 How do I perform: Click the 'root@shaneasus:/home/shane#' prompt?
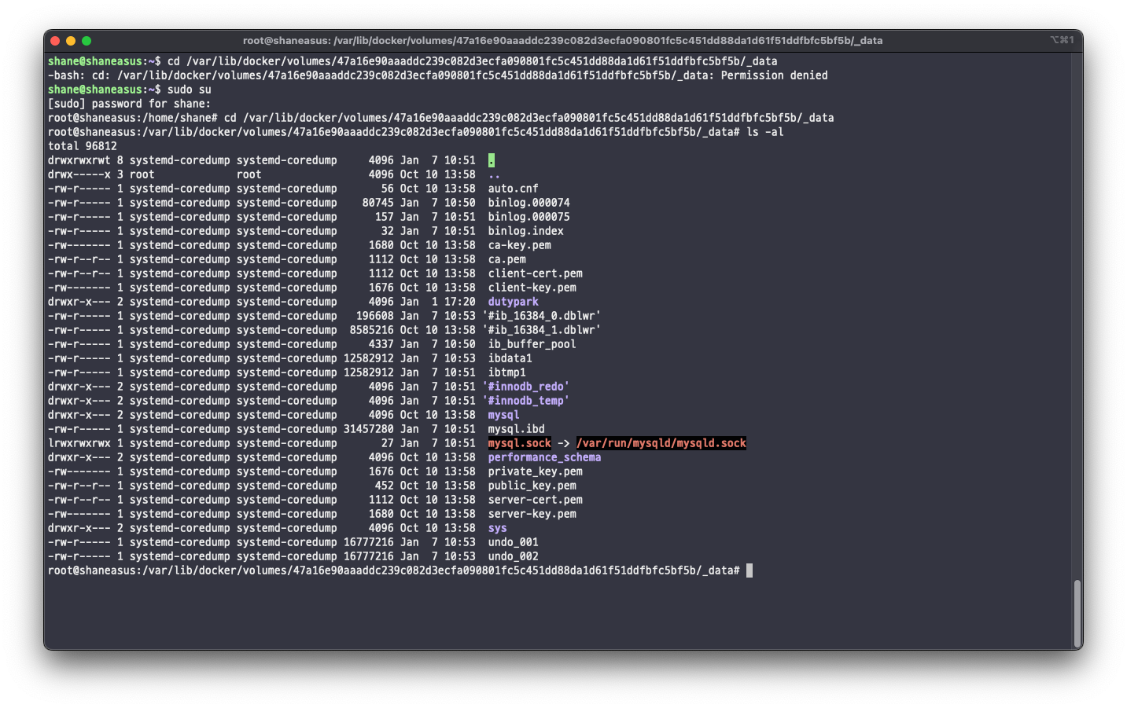[x=133, y=118]
